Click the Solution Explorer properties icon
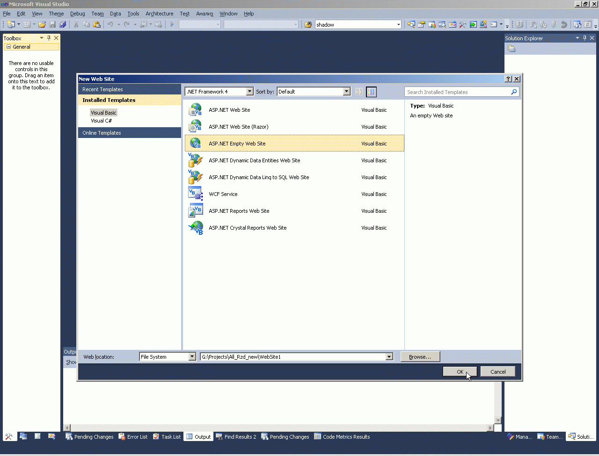The height and width of the screenshot is (456, 599). 511,49
